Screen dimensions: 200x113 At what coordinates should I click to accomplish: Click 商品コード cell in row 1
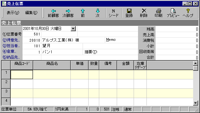tap(22, 75)
